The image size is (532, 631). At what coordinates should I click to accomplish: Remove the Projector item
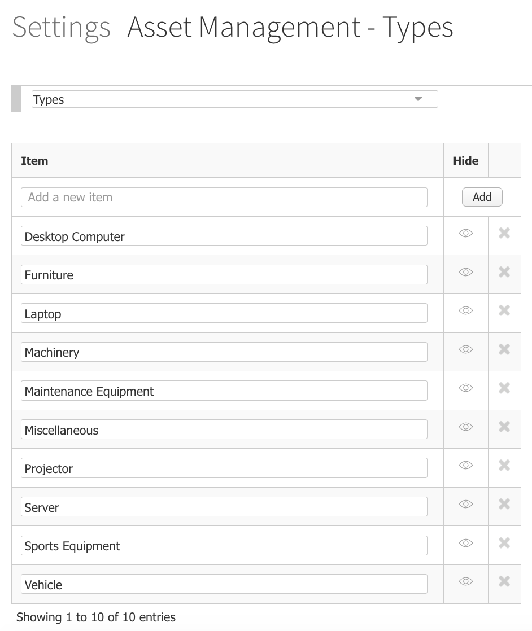click(504, 465)
